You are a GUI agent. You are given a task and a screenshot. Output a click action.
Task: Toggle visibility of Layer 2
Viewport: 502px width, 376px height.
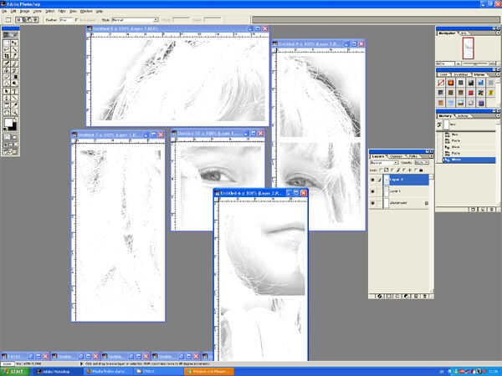pos(372,180)
